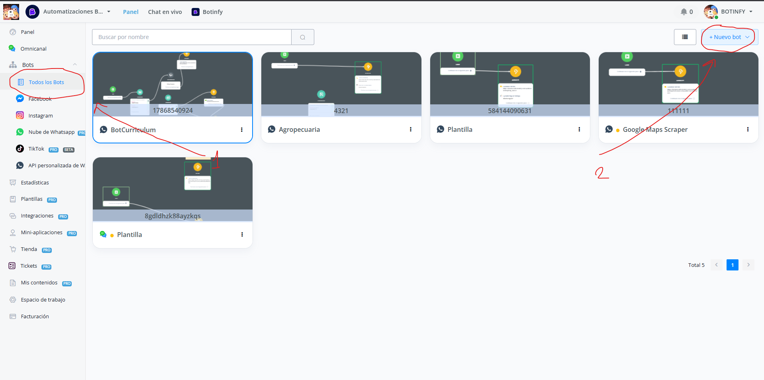
Task: Click the Mini-aplicaciones sidebar icon
Action: (x=13, y=233)
